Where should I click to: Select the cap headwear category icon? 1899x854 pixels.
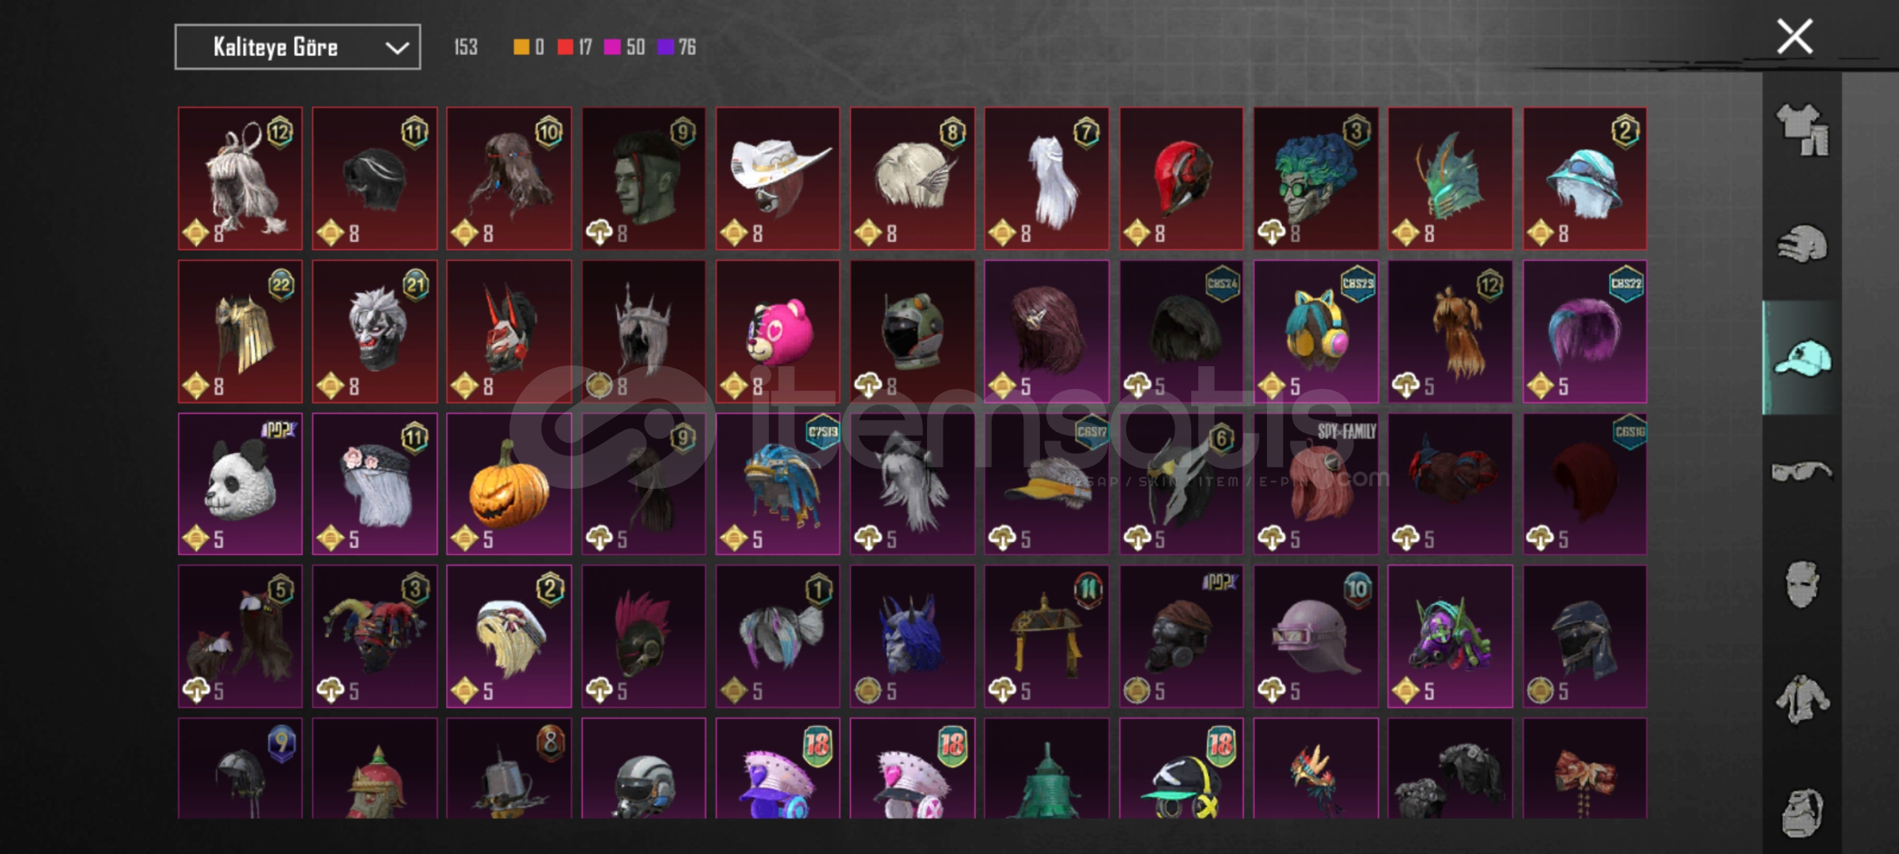(x=1803, y=358)
